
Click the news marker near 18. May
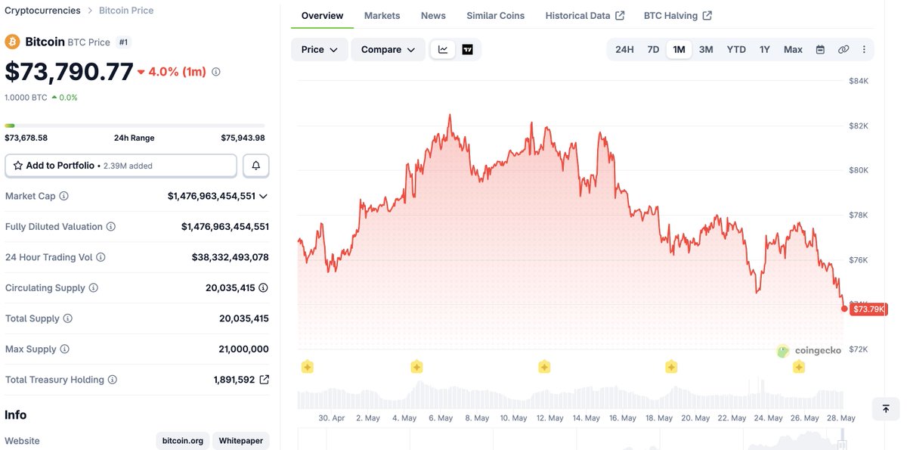671,367
